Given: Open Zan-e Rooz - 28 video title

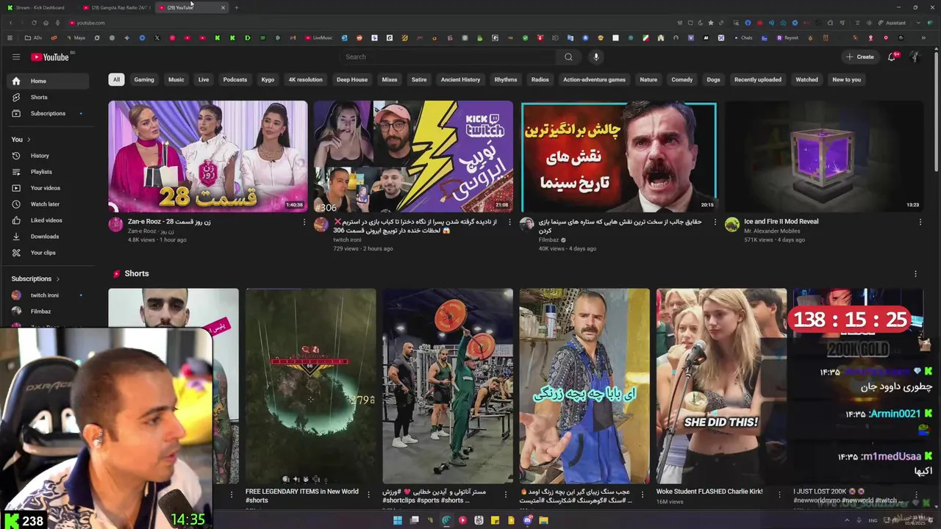Looking at the screenshot, I should click(169, 221).
